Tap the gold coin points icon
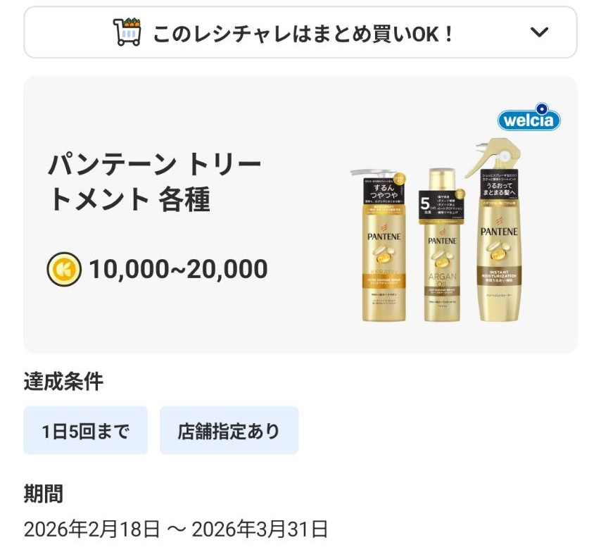This screenshot has height=552, width=601. (x=64, y=269)
